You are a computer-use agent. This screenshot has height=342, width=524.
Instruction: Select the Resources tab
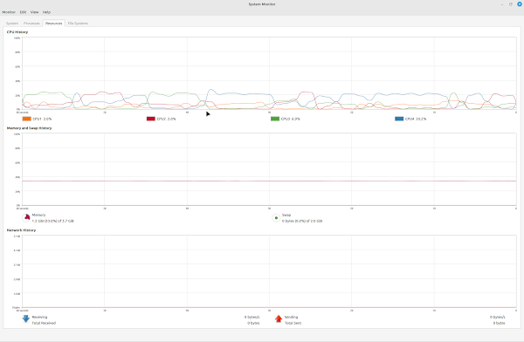click(x=54, y=24)
